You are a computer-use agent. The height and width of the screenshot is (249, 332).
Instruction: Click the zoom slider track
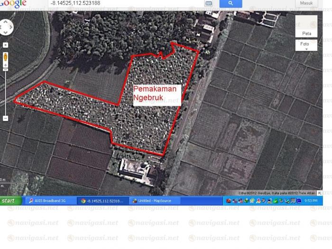[x=6, y=92]
